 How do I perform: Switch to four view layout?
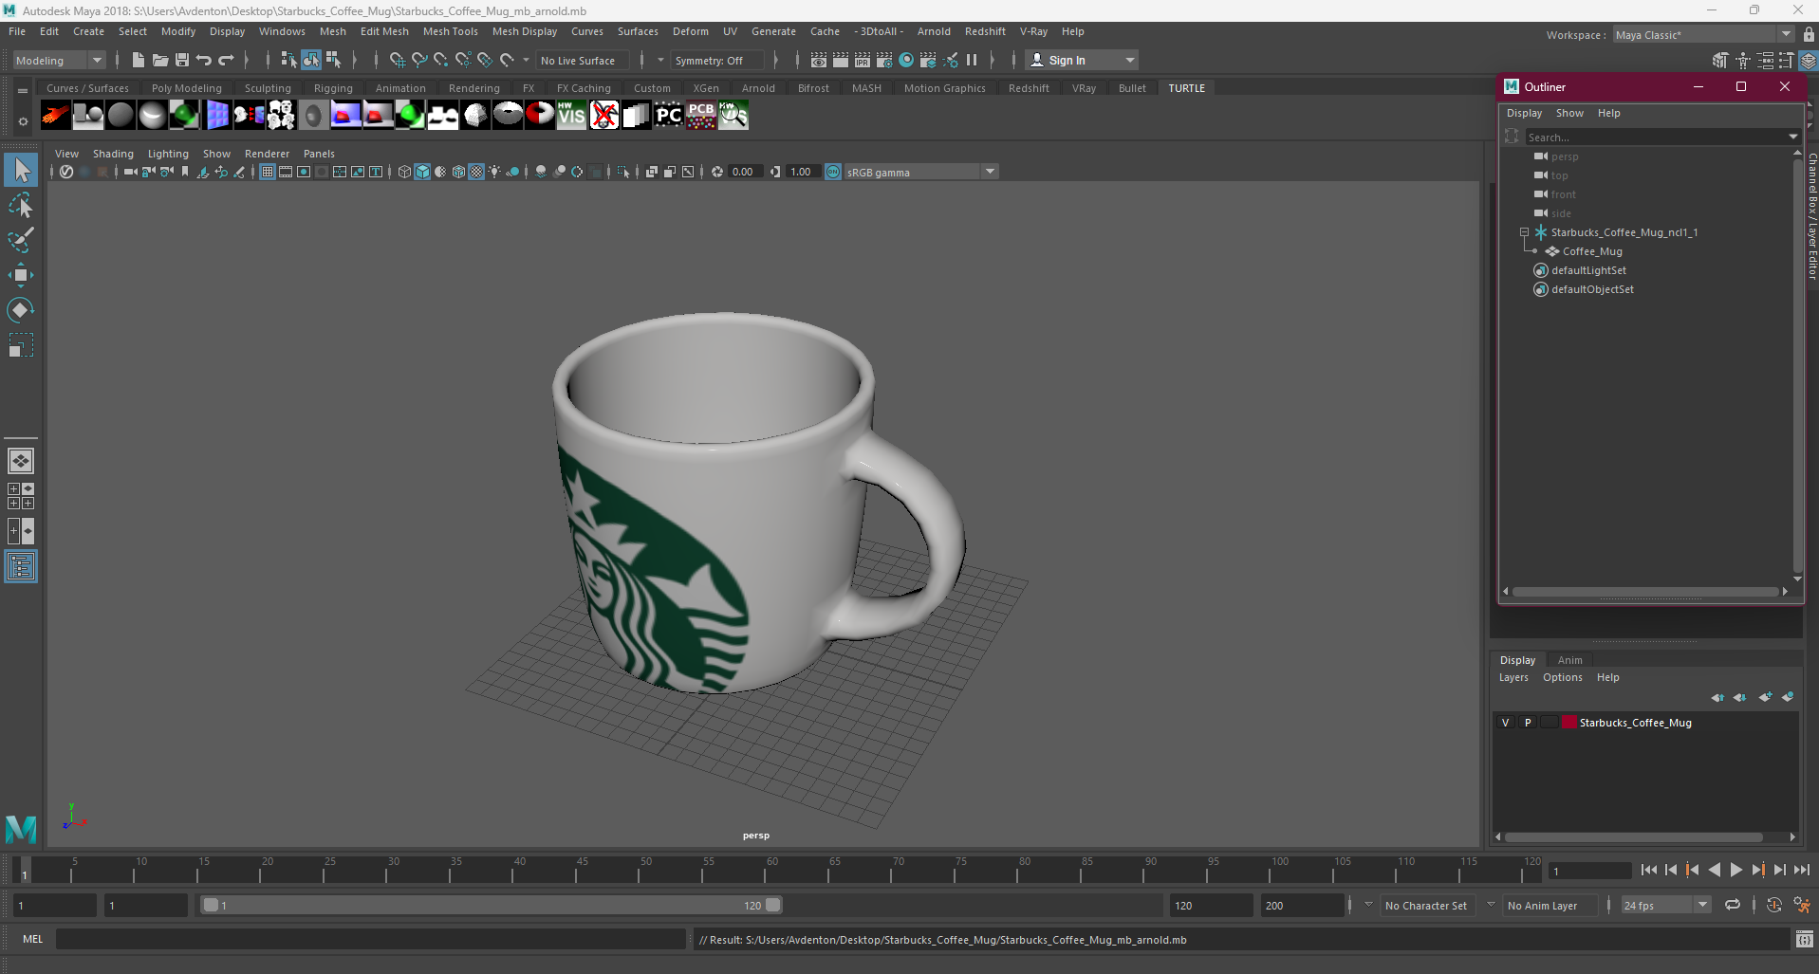pyautogui.click(x=21, y=496)
